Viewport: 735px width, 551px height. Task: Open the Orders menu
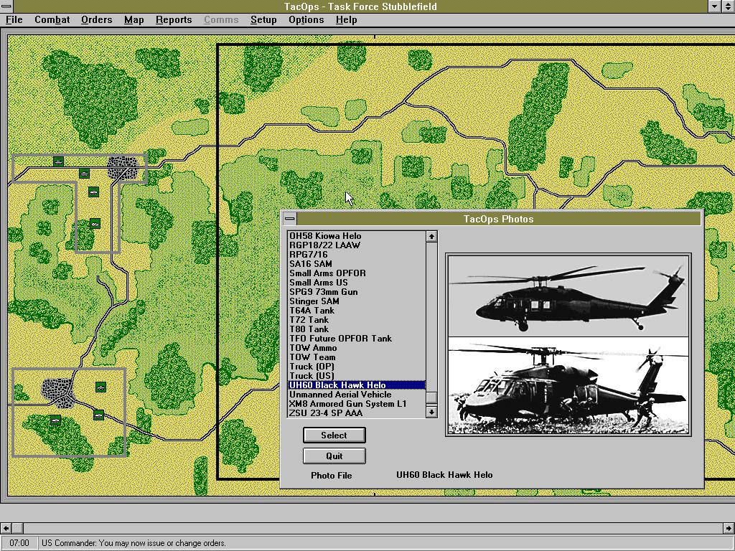(x=97, y=19)
